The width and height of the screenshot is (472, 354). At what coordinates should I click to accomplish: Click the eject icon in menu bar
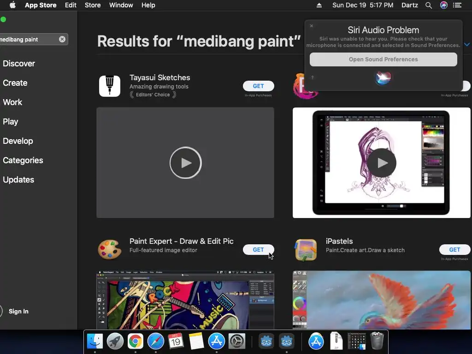point(319,5)
